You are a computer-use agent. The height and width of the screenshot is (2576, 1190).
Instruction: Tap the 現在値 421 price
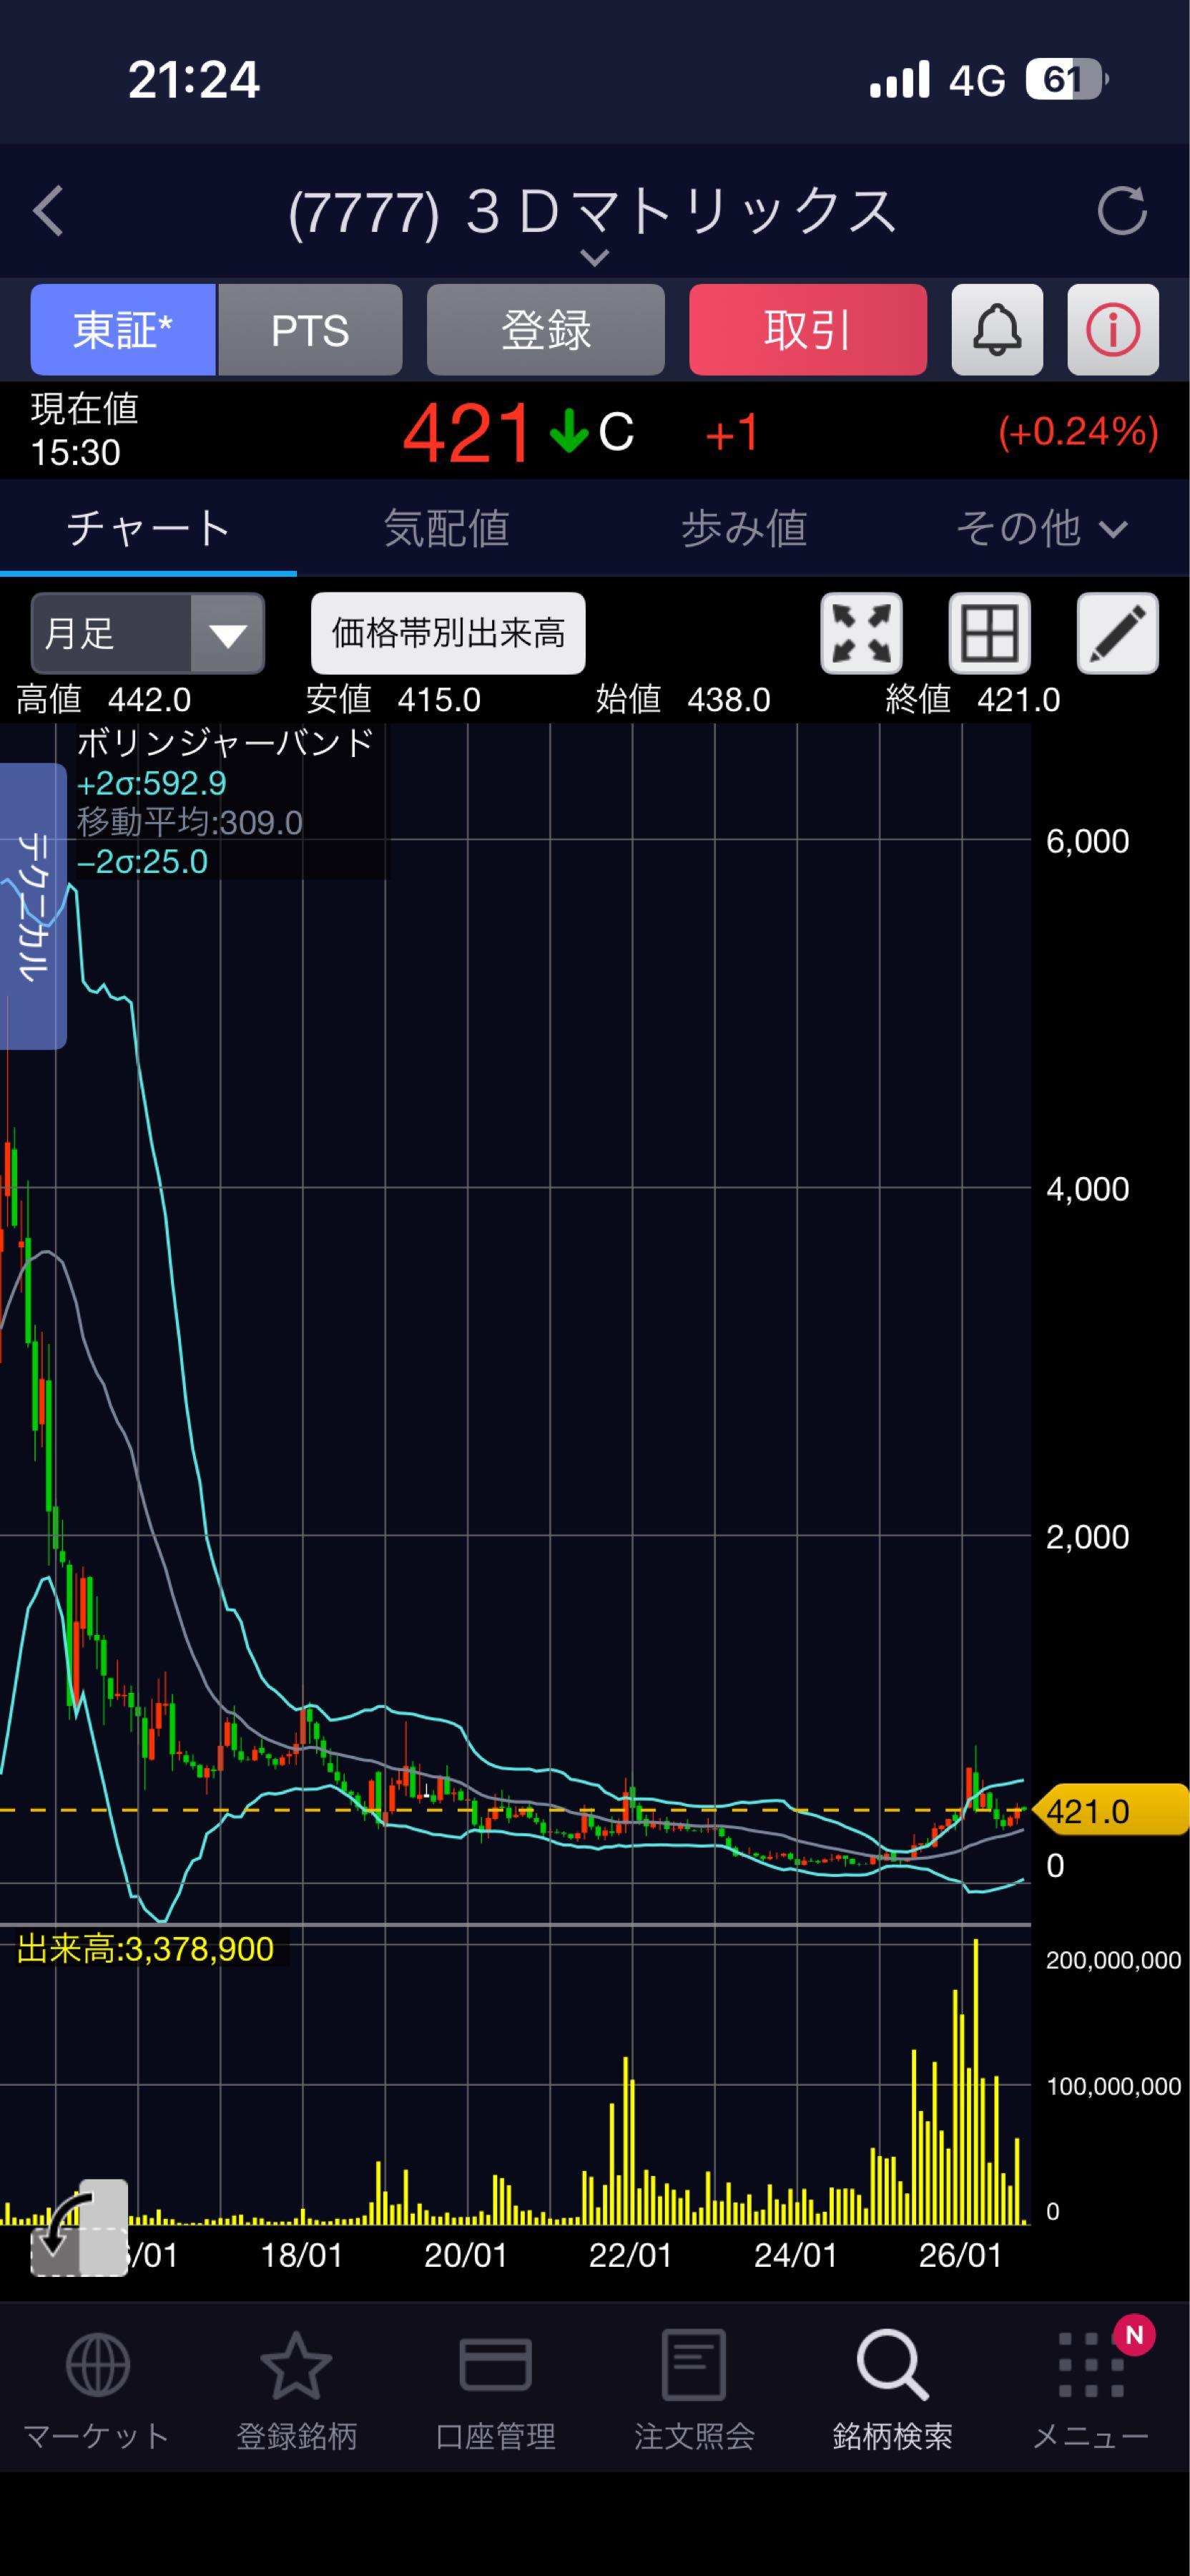pyautogui.click(x=466, y=433)
